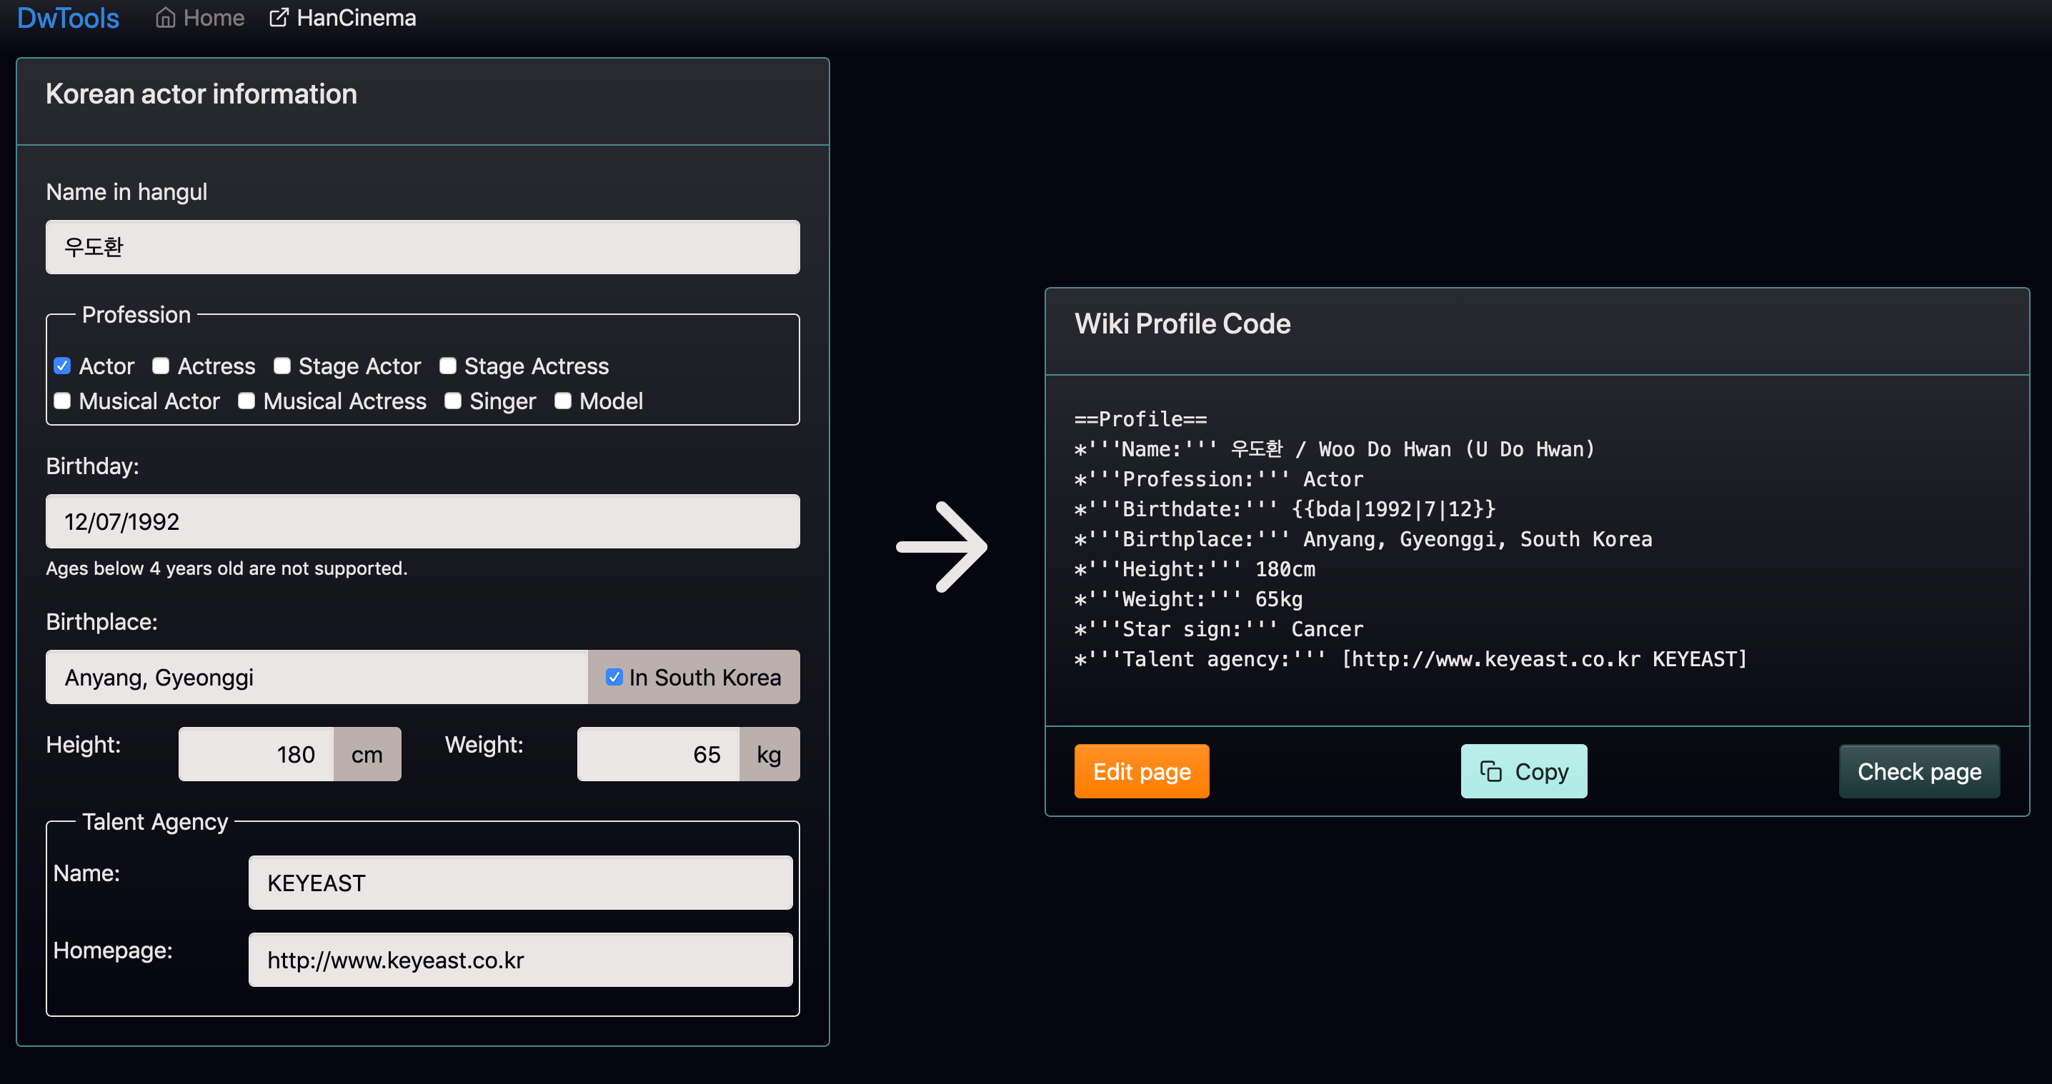Click the 'Weight: 65kg' code line
This screenshot has width=2052, height=1084.
1188,599
